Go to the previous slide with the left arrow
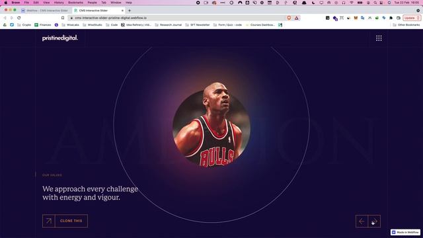Screen dimensions: 423x238 click(x=362, y=221)
